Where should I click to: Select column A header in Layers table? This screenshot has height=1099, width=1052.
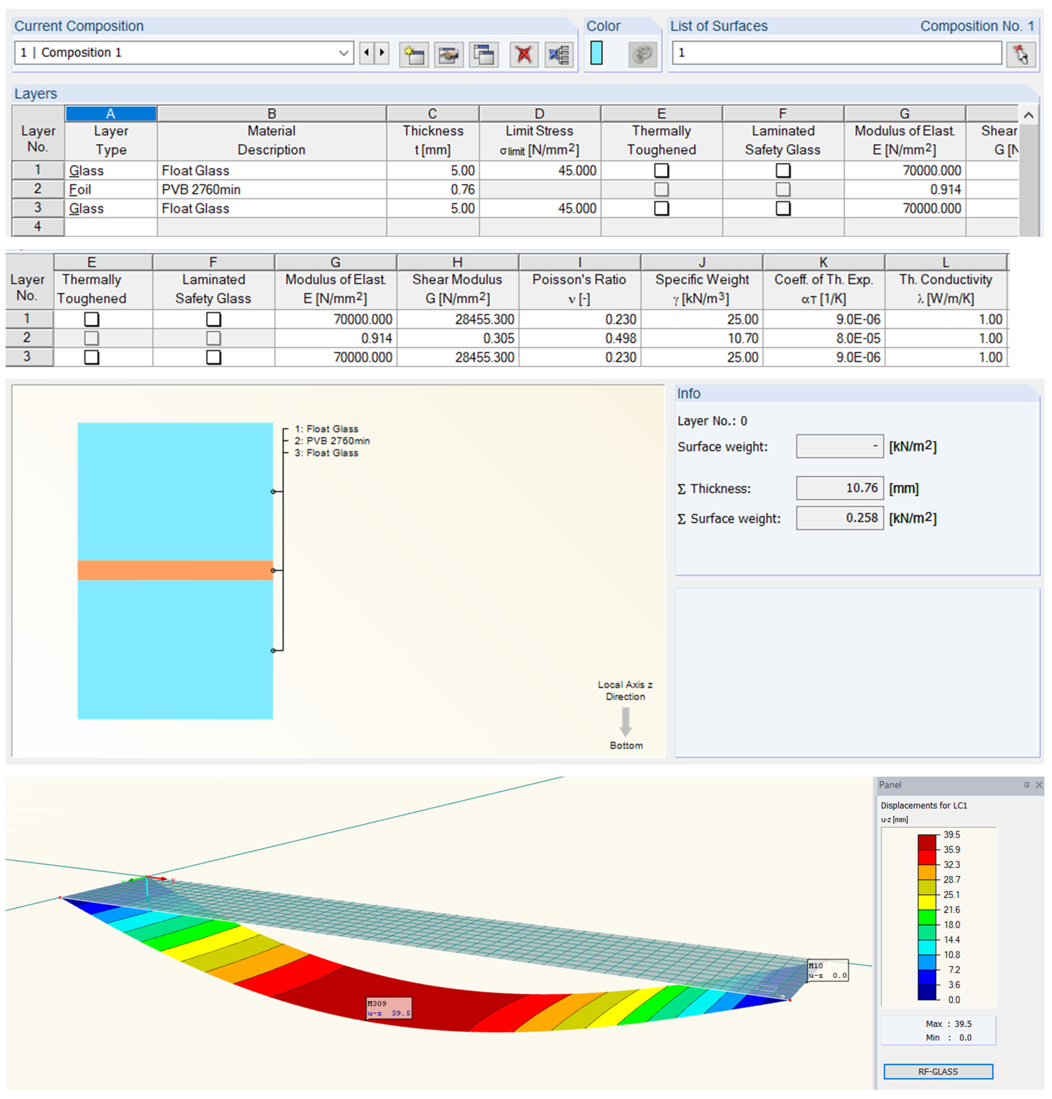coord(111,114)
